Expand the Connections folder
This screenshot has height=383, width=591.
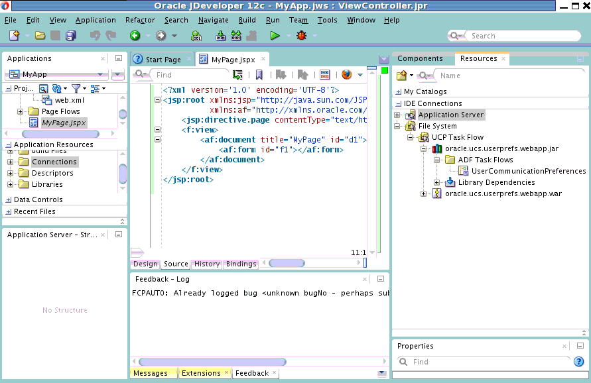[x=10, y=162]
